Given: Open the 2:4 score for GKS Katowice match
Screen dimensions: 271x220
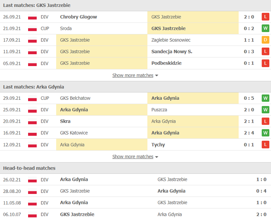Looking at the screenshot, I should [x=249, y=133].
